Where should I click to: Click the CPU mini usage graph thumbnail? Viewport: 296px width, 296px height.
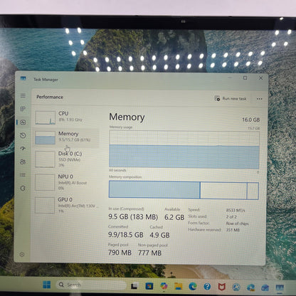click(x=45, y=117)
